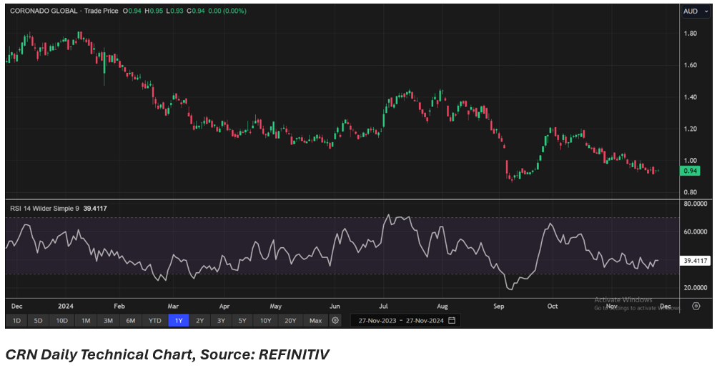
Task: Set the chart to 6M range
Action: [131, 320]
